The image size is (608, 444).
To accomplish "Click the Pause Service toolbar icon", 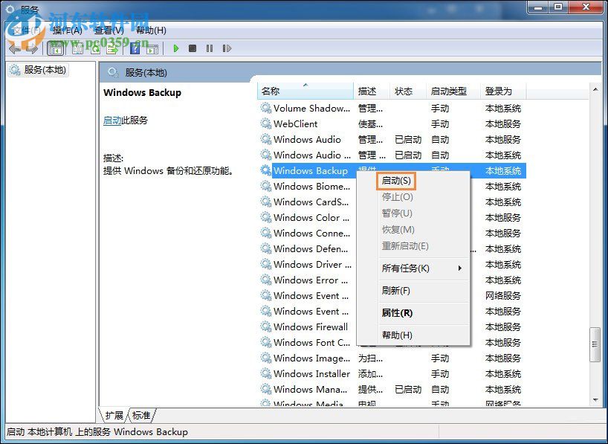I will 209,48.
